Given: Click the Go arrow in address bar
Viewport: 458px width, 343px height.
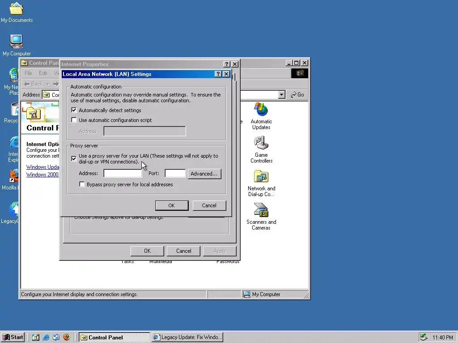Looking at the screenshot, I should 297,95.
